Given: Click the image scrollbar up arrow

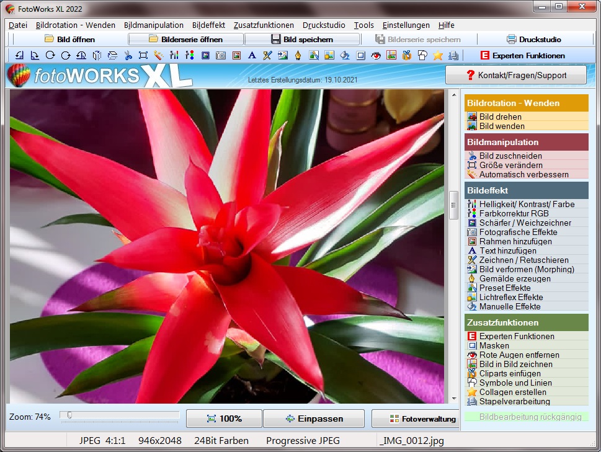Looking at the screenshot, I should tap(454, 95).
